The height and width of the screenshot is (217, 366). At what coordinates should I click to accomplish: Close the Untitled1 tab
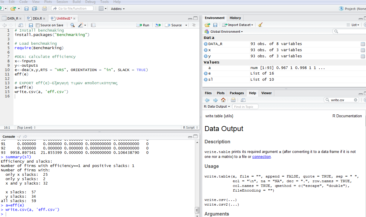pyautogui.click(x=74, y=18)
